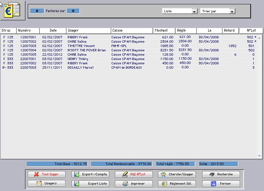Viewport: 264px width, 191px height.
Task: Open the Liste dropdown
Action: [x=180, y=11]
